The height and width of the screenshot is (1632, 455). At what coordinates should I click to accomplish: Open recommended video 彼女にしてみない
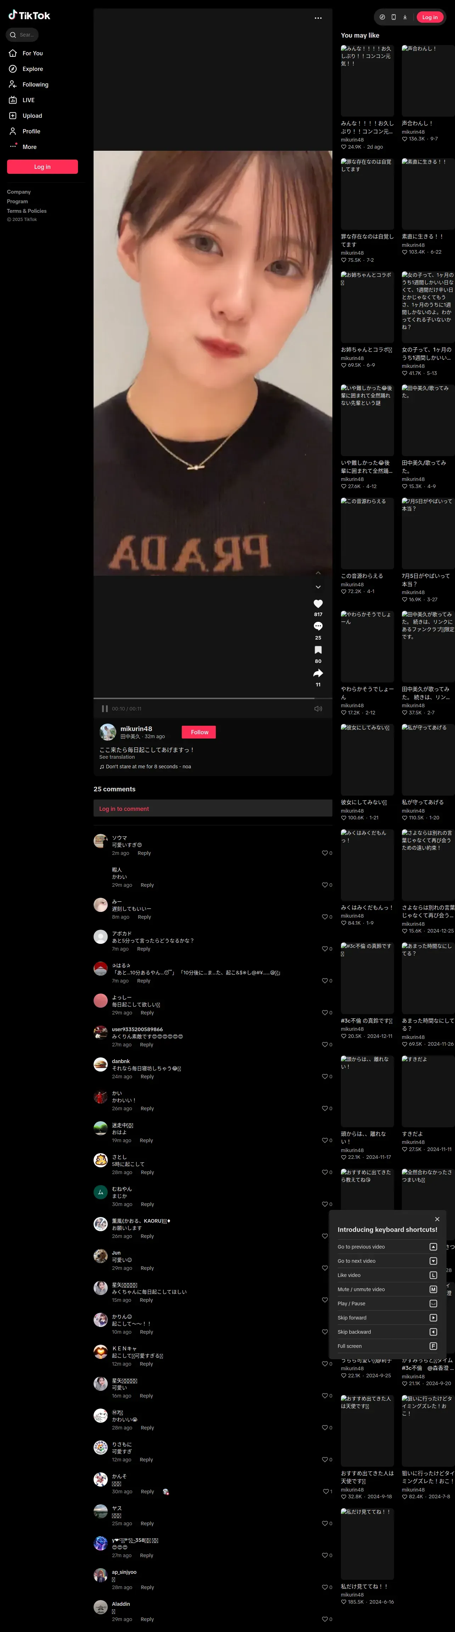coord(368,760)
